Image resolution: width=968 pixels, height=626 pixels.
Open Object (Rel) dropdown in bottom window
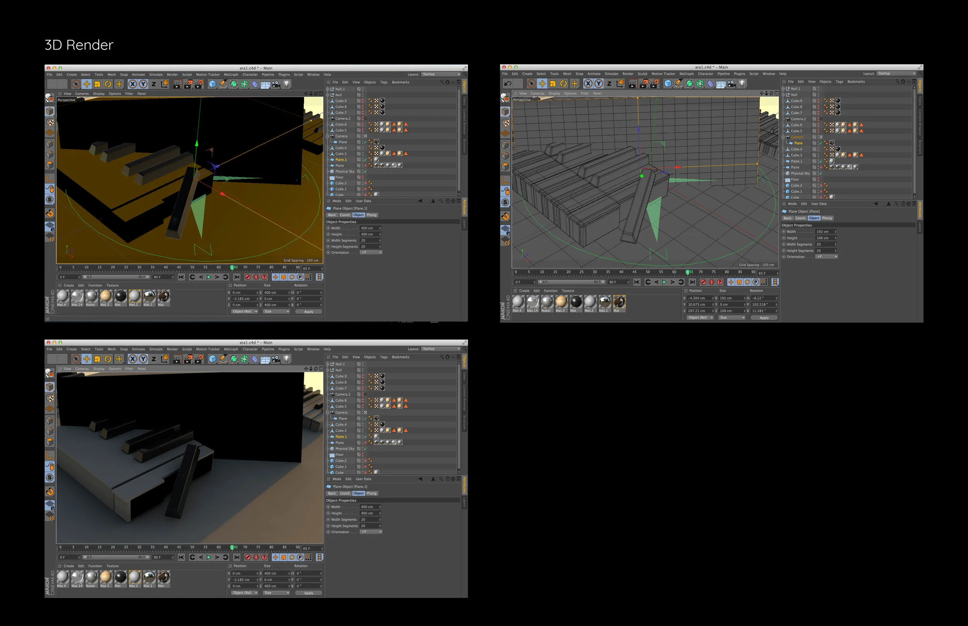tap(244, 593)
